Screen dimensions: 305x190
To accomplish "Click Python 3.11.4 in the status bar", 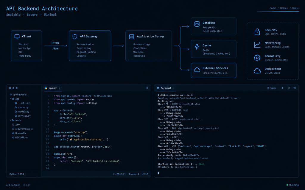I will (17, 174).
